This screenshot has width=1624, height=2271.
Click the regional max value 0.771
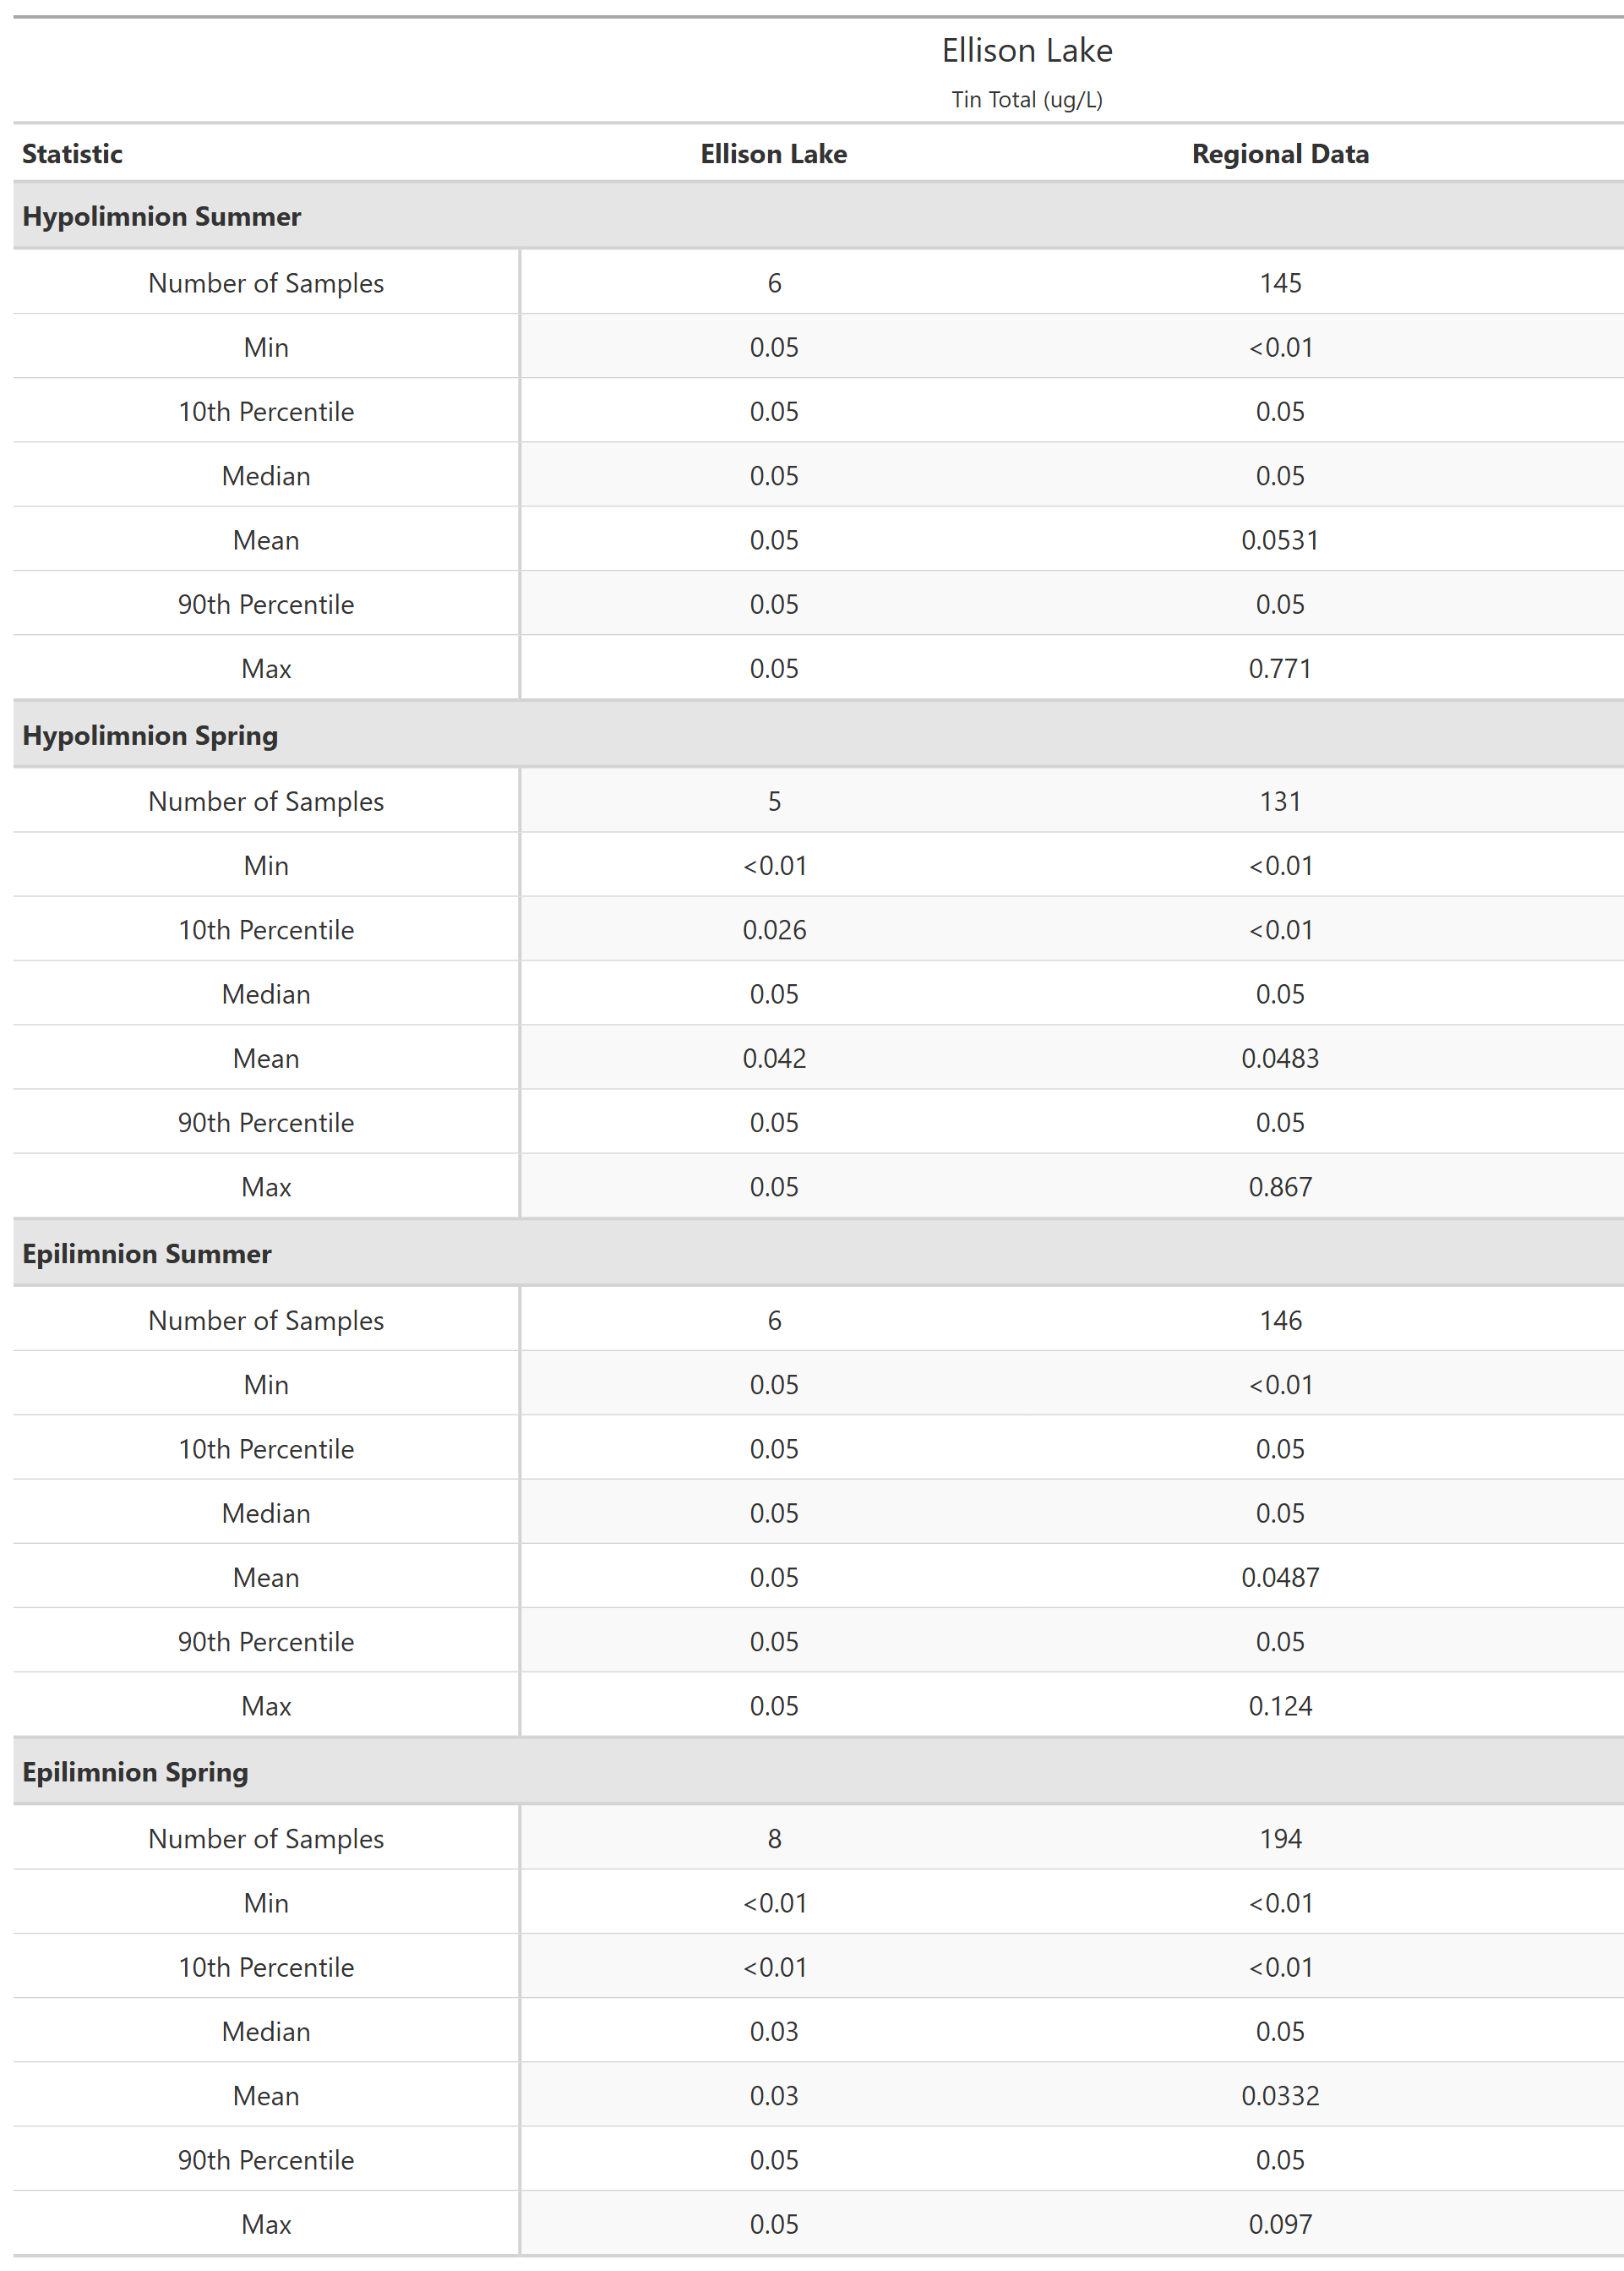click(1280, 668)
